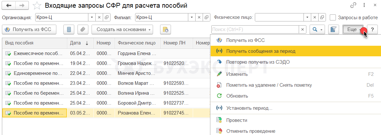Select the Волина Ирина cell
Viewport: 381px width, 135px height.
(x=138, y=93)
